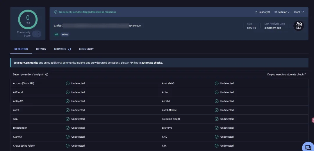Downvote the Community Score with the down arrow
The width and height of the screenshot is (314, 151).
click(x=38, y=35)
